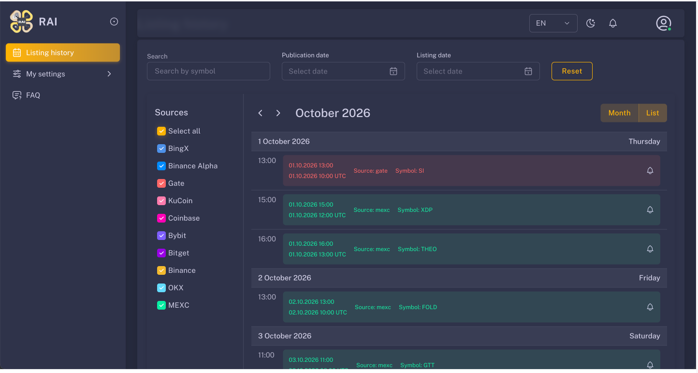This screenshot has width=698, height=373.
Task: Uncheck the BingX source
Action: tap(161, 149)
